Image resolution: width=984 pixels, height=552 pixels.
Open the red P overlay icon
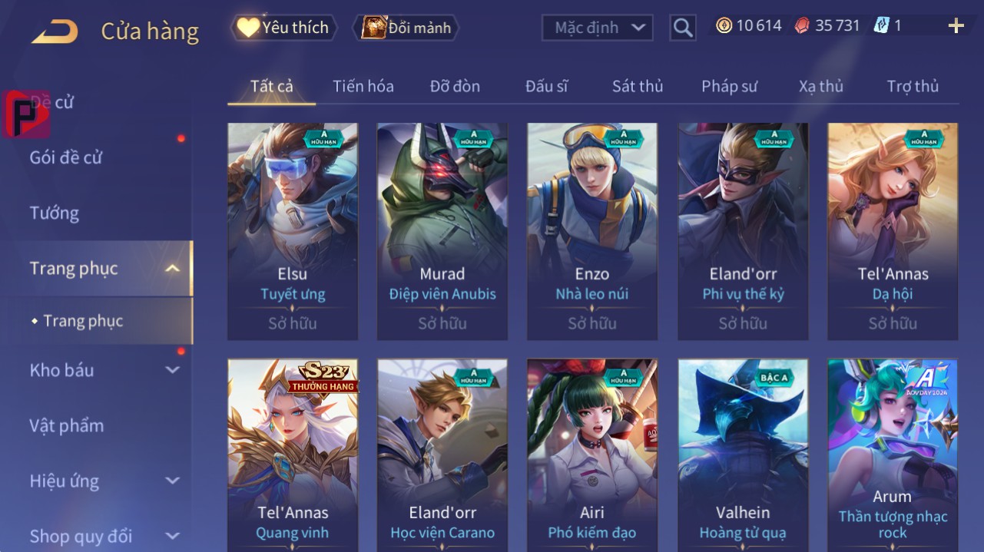tap(25, 114)
